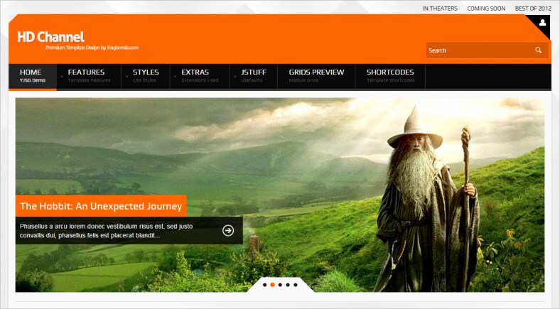
Task: Select the active orange slideshow dot
Action: [272, 285]
